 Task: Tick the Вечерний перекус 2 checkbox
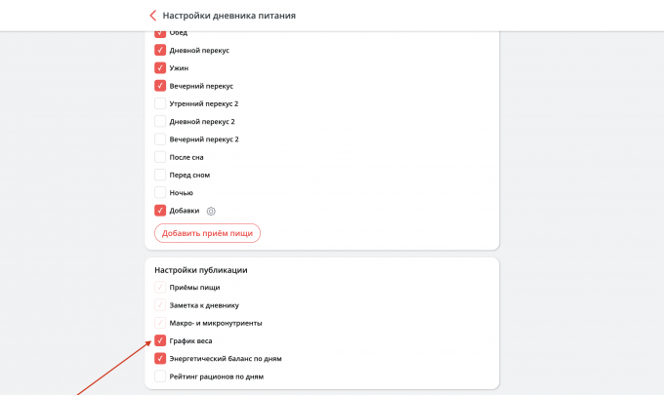[x=160, y=139]
